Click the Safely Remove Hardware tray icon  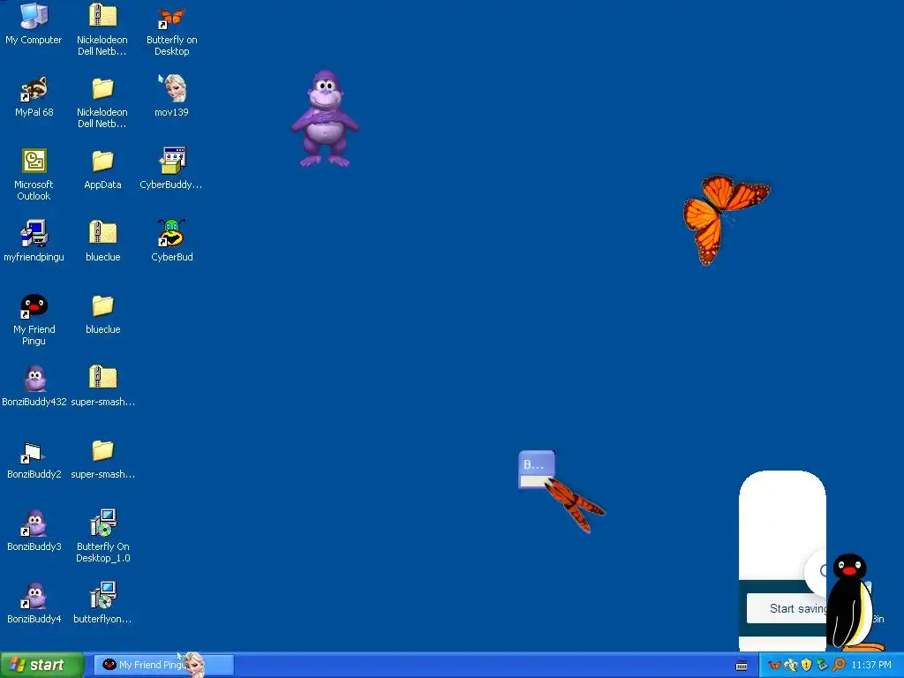click(x=822, y=666)
